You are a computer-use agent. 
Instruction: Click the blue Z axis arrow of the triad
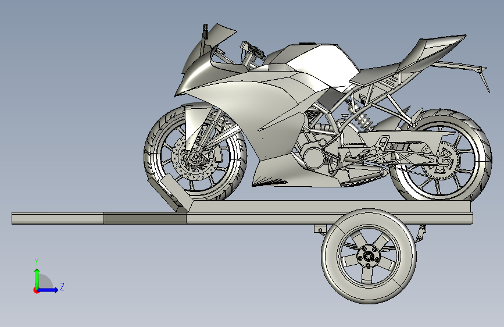(49, 290)
